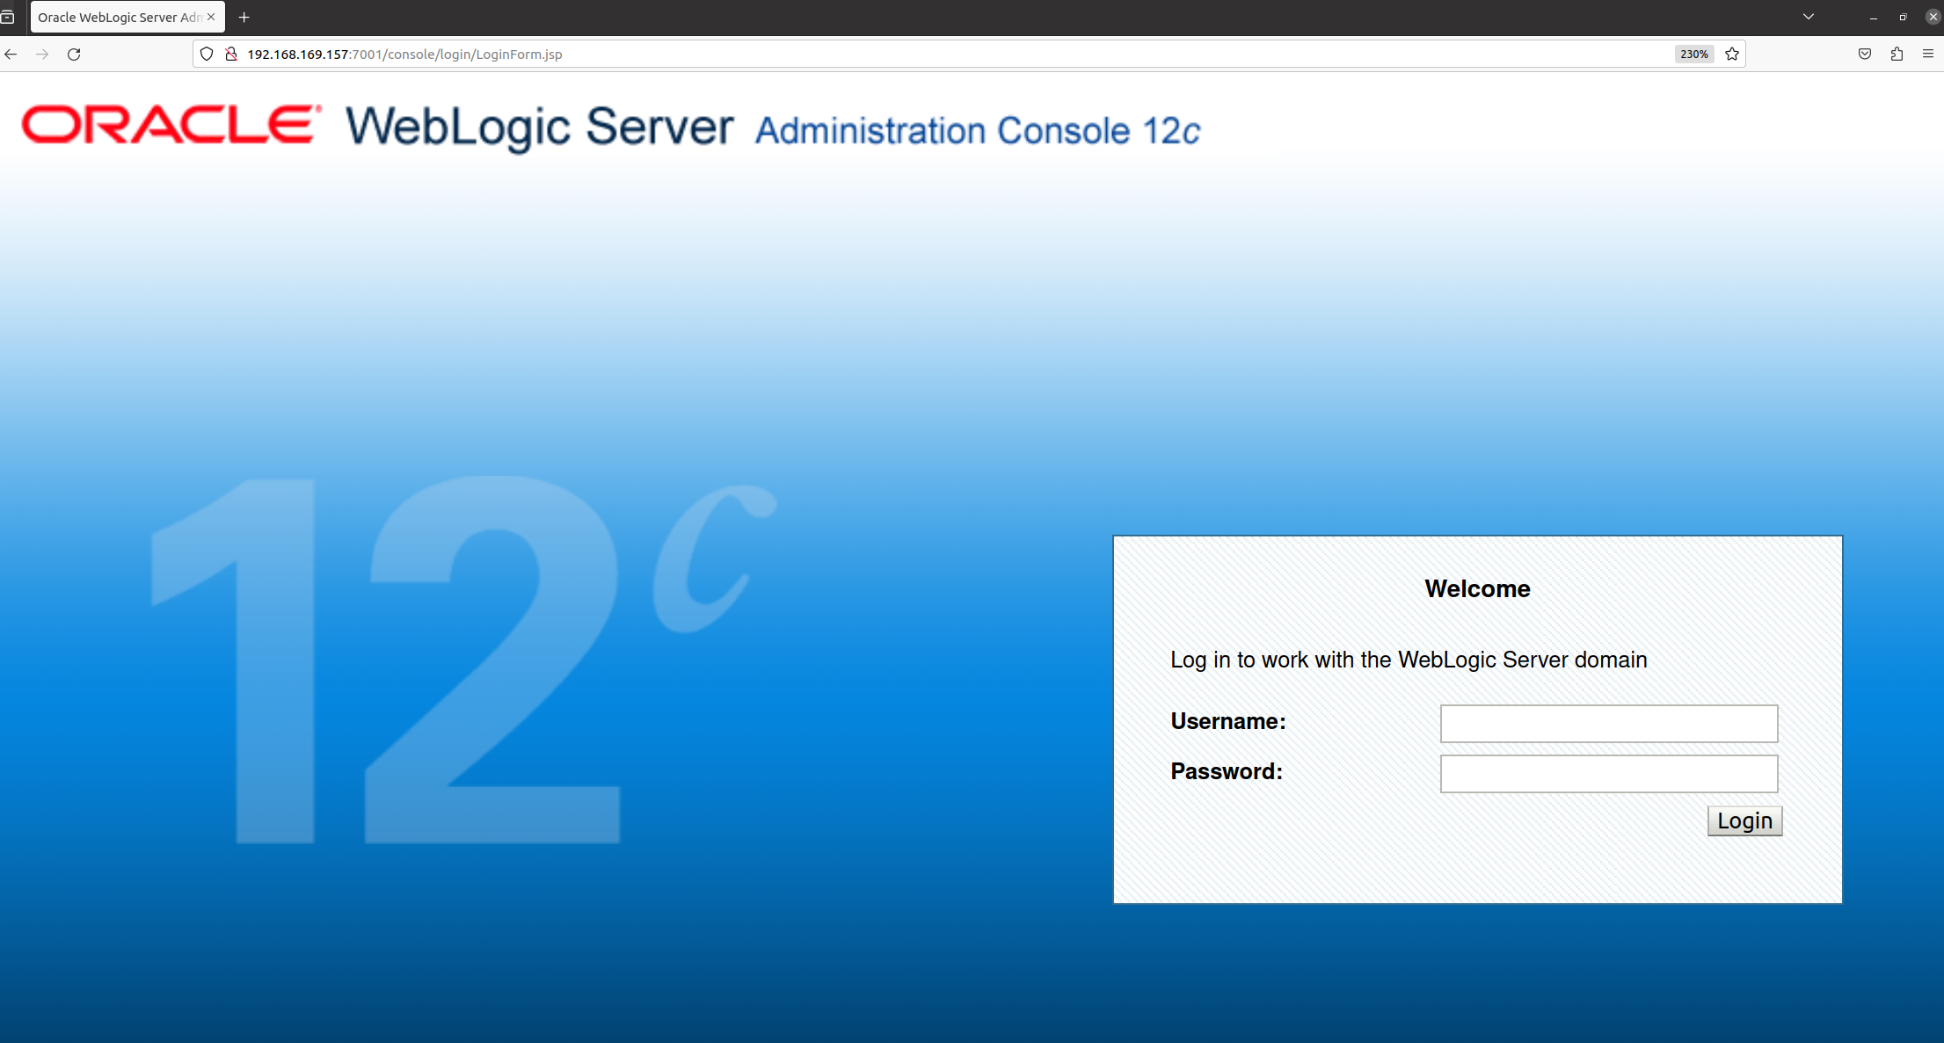
Task: Open the list all tabs chevron
Action: click(x=1809, y=17)
